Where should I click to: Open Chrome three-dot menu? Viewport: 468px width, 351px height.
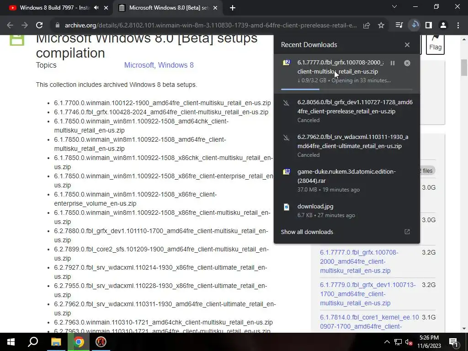(458, 25)
